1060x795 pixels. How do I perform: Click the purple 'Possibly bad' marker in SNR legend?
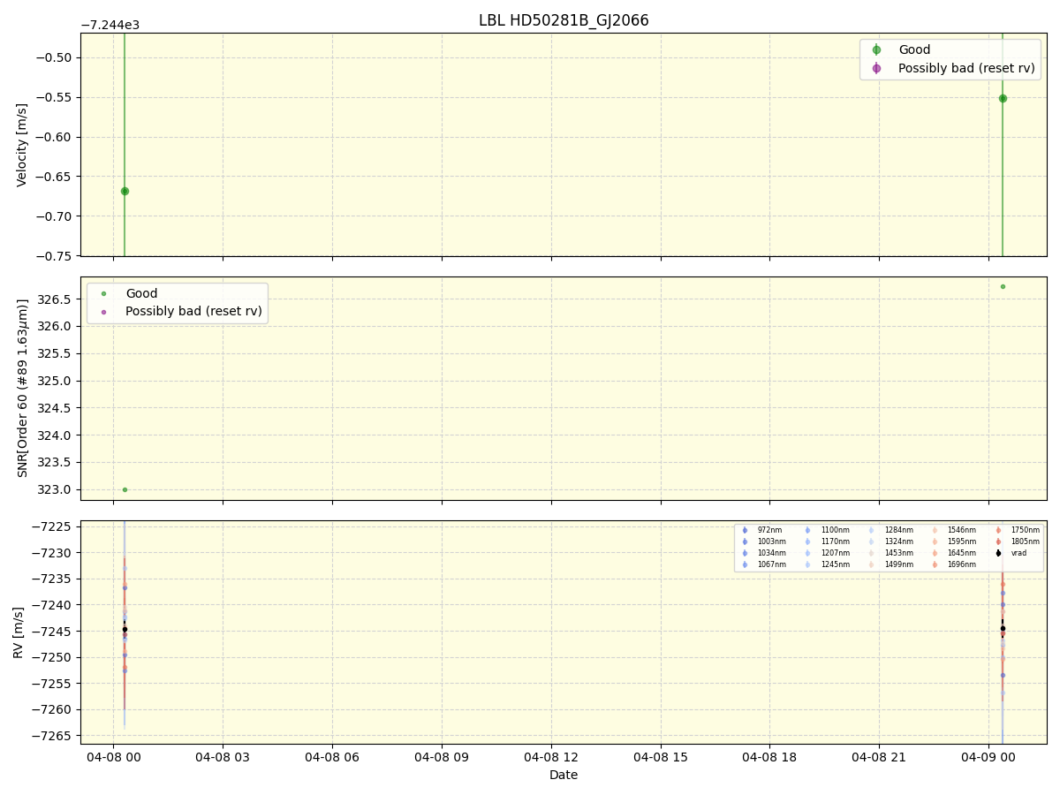tap(103, 312)
